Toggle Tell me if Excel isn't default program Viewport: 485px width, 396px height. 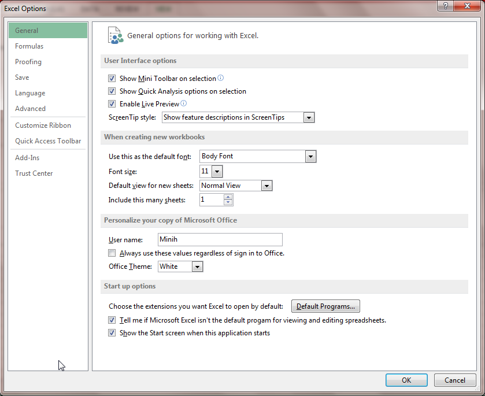click(x=112, y=320)
